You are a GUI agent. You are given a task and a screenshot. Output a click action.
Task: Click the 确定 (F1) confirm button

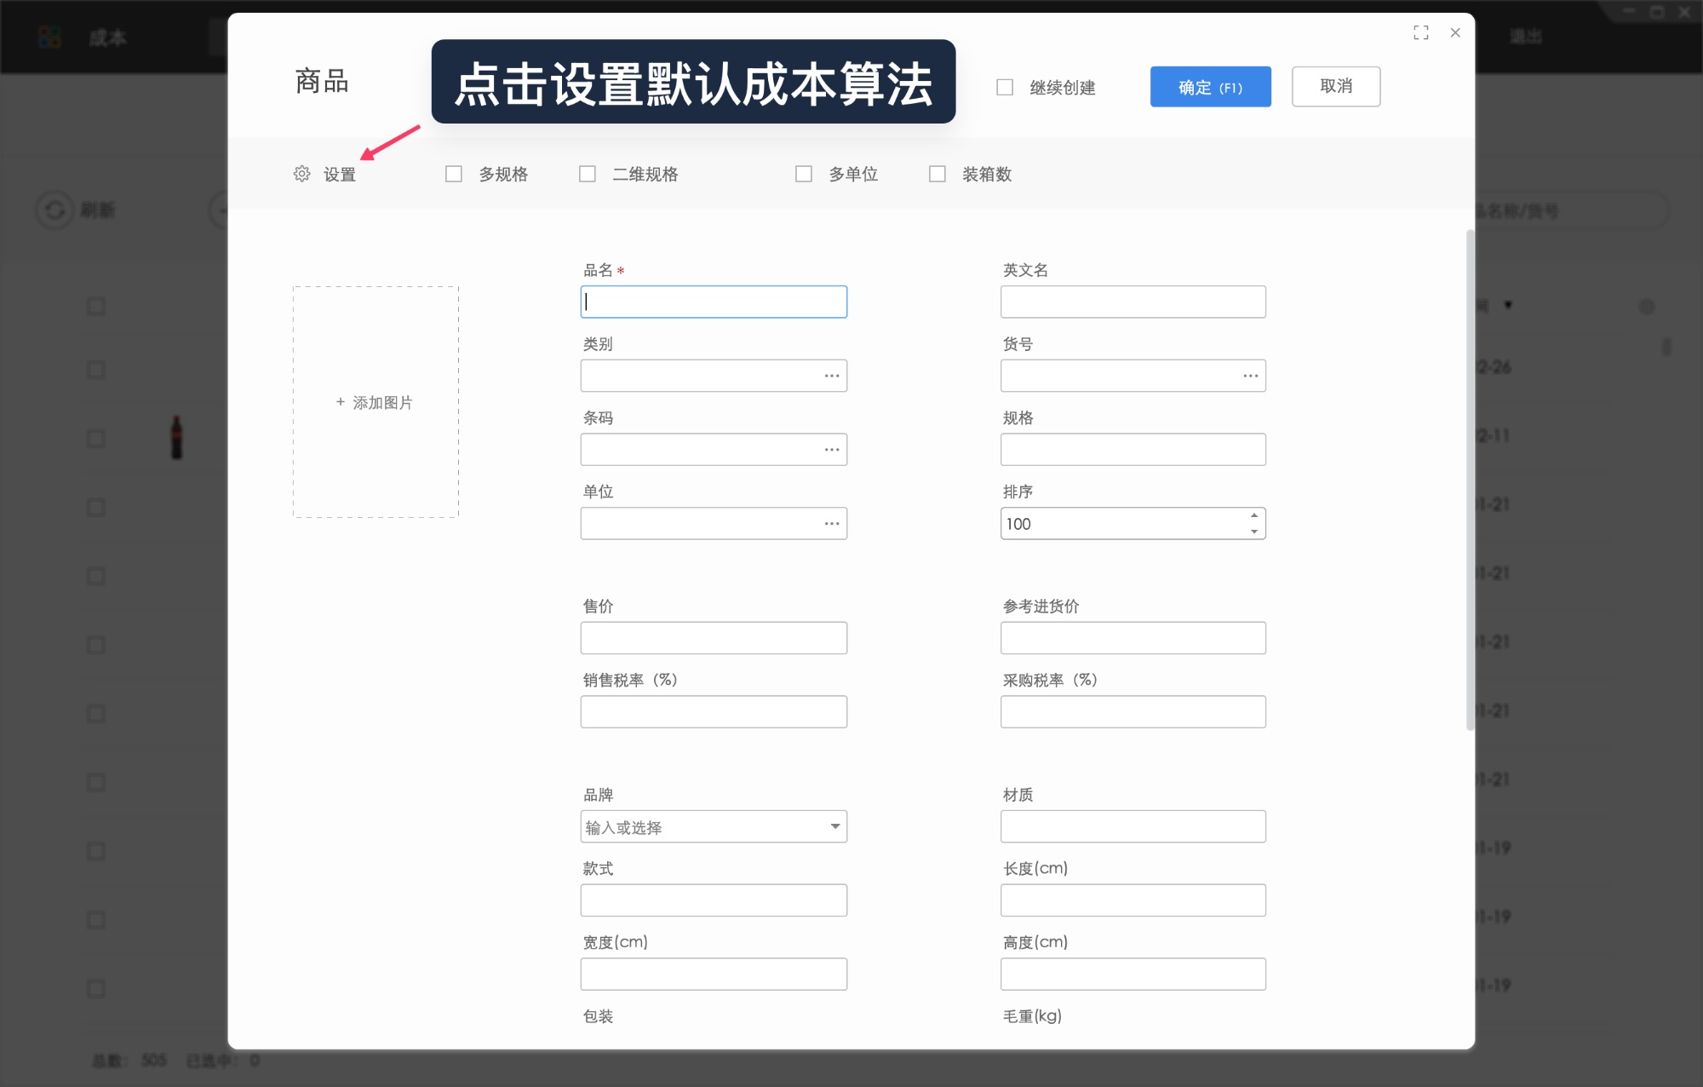click(1210, 86)
